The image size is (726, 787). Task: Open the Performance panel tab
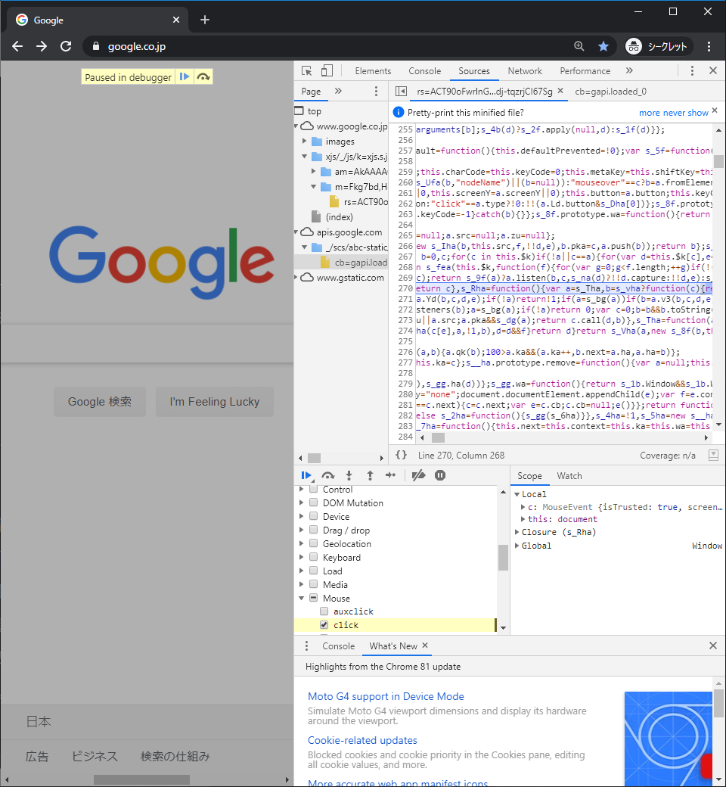[x=585, y=71]
